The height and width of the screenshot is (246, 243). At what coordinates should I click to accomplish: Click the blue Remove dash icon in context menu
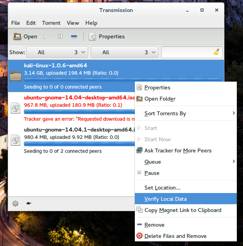[x=139, y=224]
